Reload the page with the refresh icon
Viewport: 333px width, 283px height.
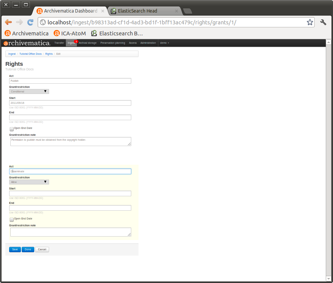pos(30,22)
